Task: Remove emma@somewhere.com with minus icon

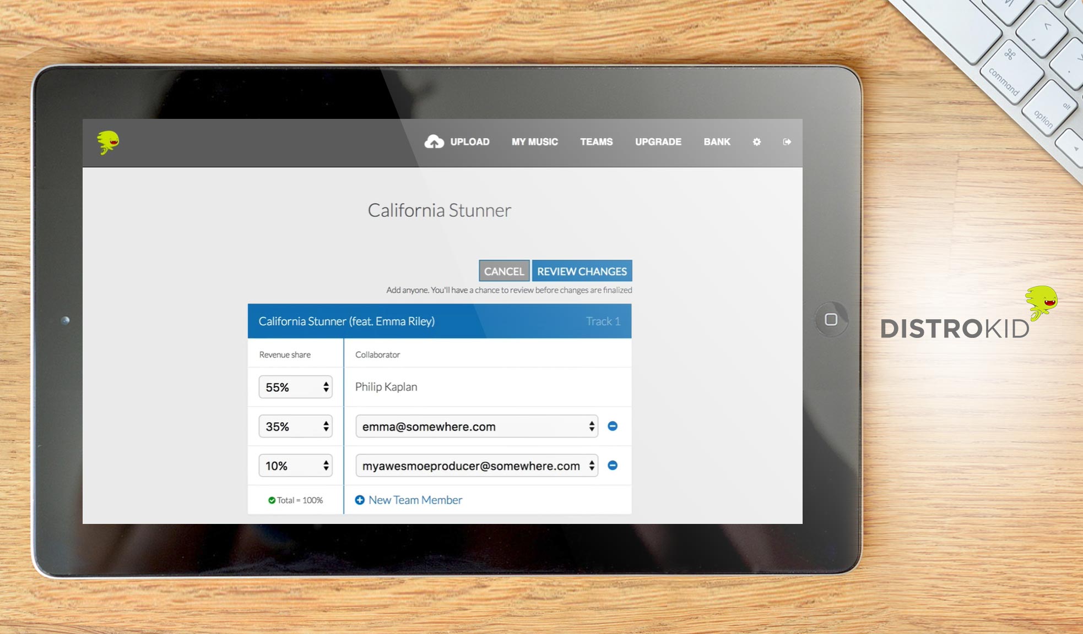Action: [613, 426]
